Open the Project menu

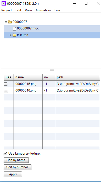tap(7, 10)
